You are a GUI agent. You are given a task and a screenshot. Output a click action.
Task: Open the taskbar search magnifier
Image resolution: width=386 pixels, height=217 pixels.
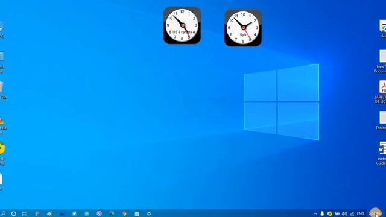tap(2, 213)
